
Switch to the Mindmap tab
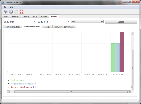(x=15, y=17)
